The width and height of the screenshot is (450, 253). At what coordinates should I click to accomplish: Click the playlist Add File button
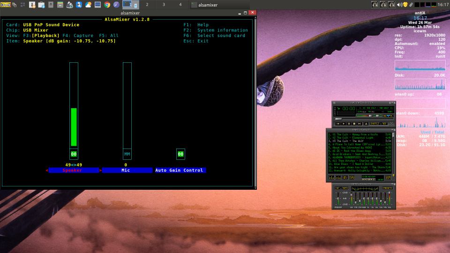pos(332,178)
